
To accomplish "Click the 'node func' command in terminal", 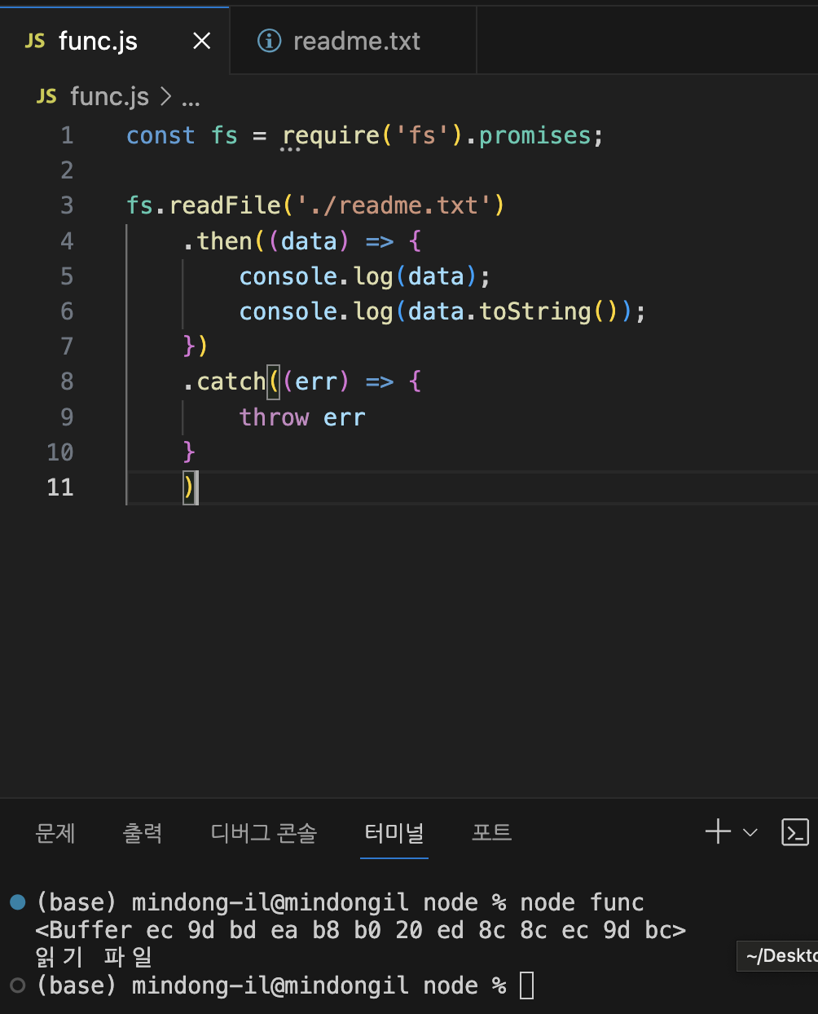I will (582, 902).
